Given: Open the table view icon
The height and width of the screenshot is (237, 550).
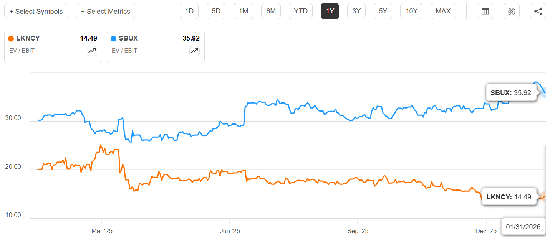Looking at the screenshot, I should 485,12.
